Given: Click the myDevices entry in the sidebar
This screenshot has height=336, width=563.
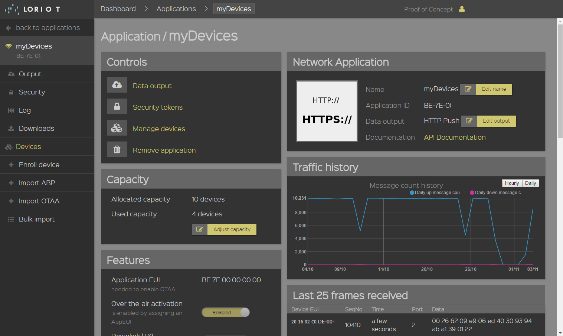Looking at the screenshot, I should point(47,50).
